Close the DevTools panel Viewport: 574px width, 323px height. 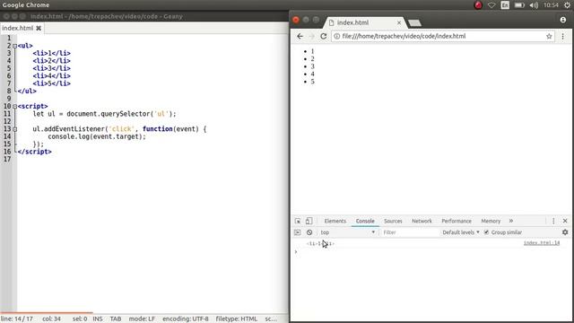(x=565, y=221)
